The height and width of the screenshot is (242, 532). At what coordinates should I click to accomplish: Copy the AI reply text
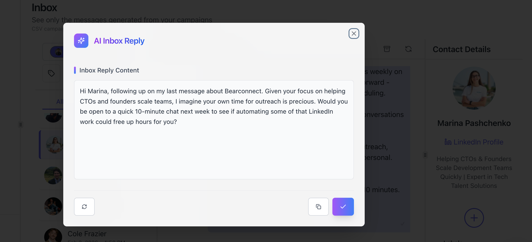[318, 207]
